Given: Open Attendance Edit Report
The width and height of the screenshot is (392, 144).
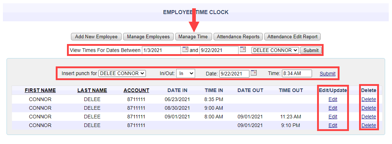Looking at the screenshot, I should [292, 36].
